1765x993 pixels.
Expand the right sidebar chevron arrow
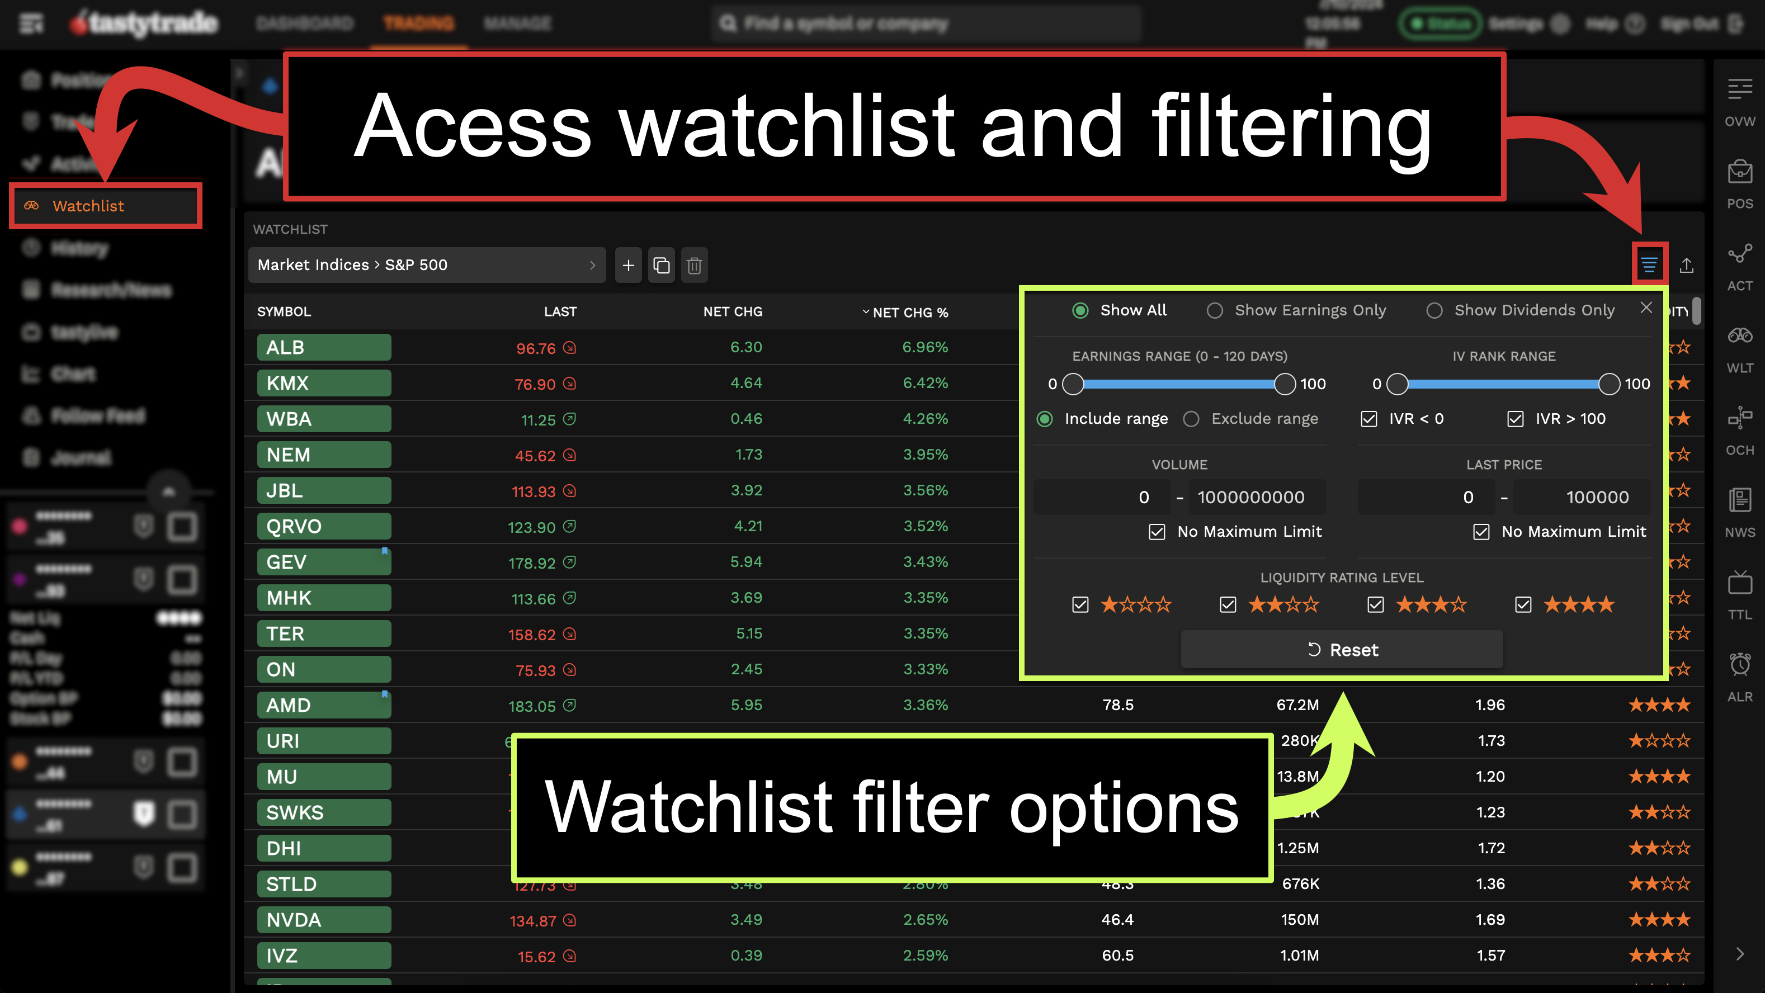tap(1740, 954)
